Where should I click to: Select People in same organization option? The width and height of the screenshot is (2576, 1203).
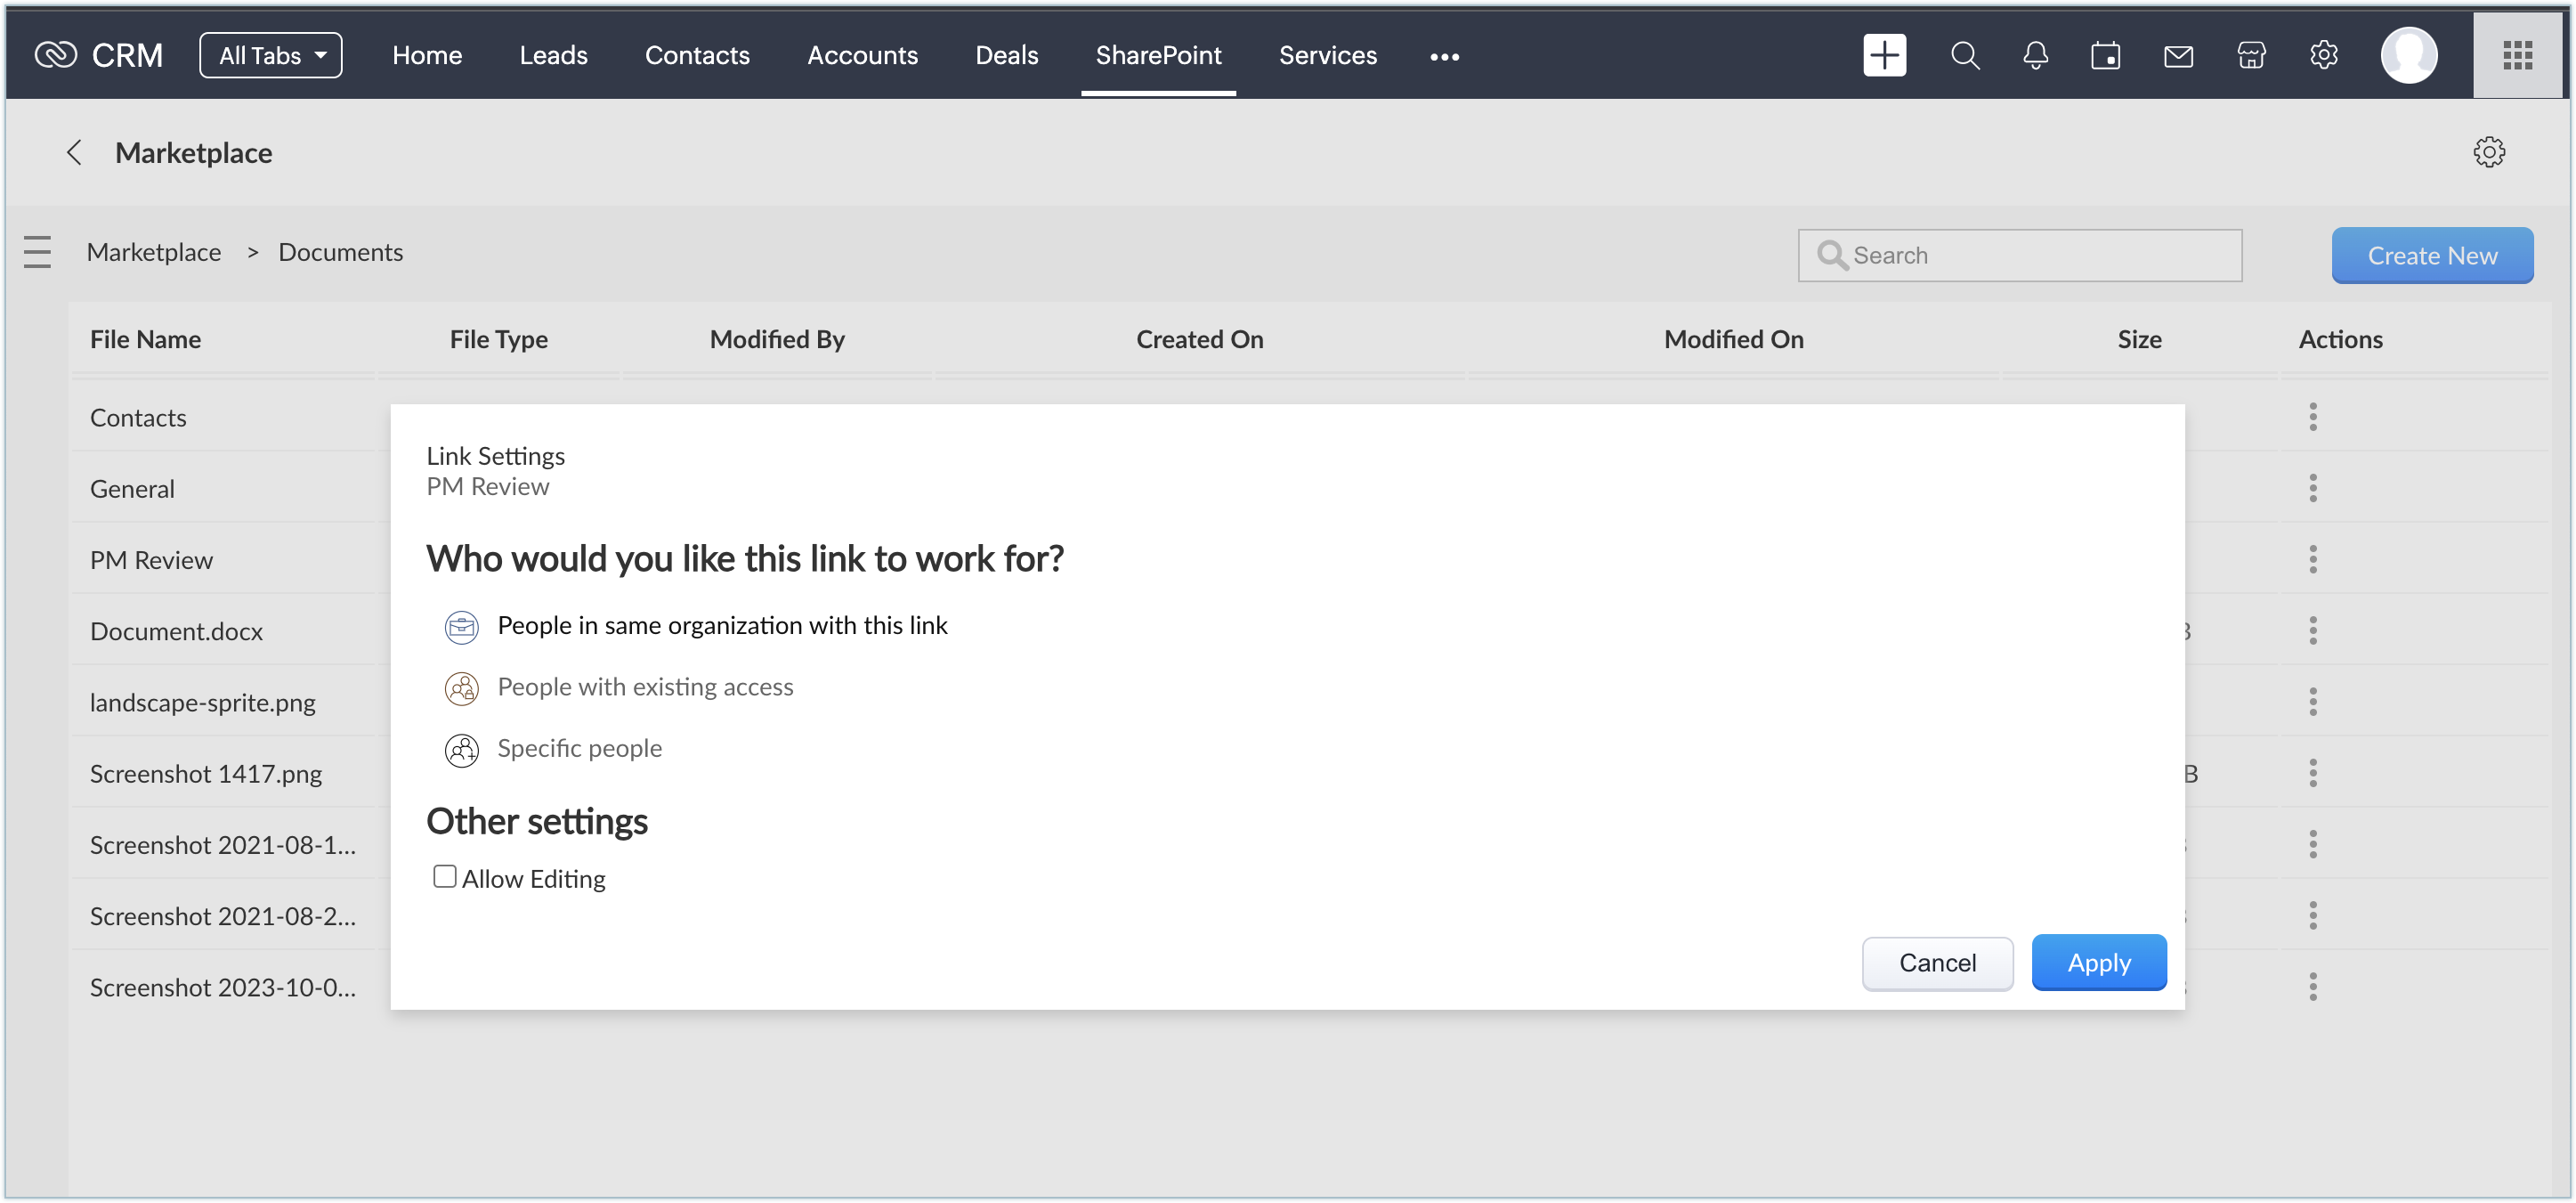click(x=721, y=626)
